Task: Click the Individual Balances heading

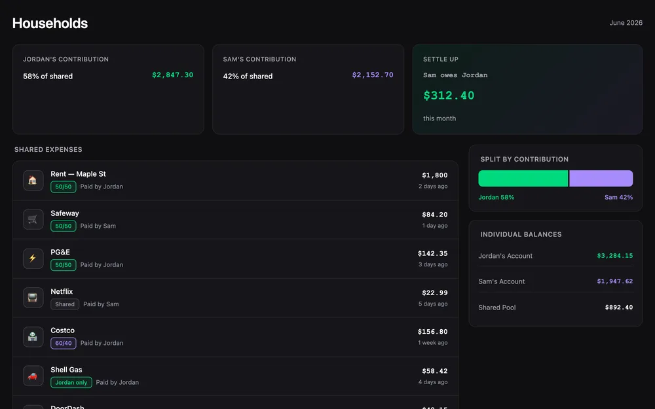Action: tap(521, 234)
